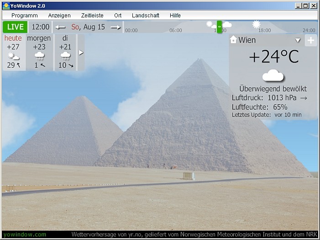Select today's forecast tile 'heute'
Screen dimensions: 320x240
pos(13,52)
